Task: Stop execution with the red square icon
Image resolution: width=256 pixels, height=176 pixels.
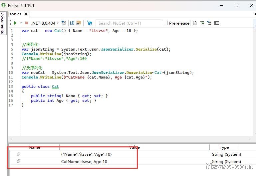Action: pyautogui.click(x=26, y=23)
